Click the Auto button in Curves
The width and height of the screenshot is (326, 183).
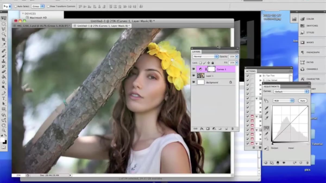click(x=303, y=101)
